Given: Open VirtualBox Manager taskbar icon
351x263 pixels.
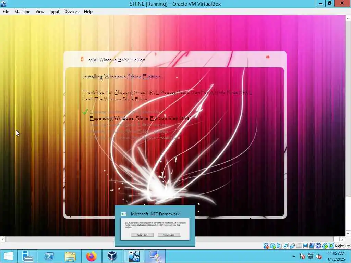Looking at the screenshot, I should (x=112, y=256).
